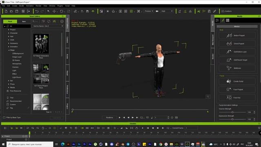Open the Create menu
The height and width of the screenshot is (147, 261).
(x=15, y=6)
